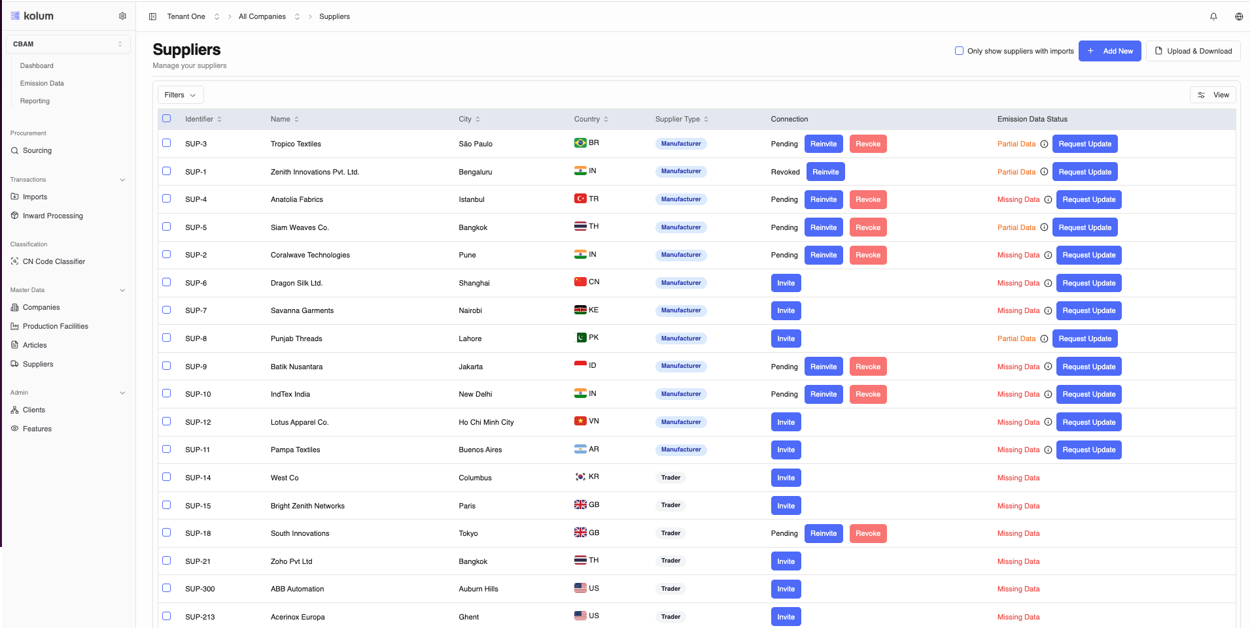Click info icon for Siam Weaves status
This screenshot has height=628, width=1250.
[x=1044, y=227]
